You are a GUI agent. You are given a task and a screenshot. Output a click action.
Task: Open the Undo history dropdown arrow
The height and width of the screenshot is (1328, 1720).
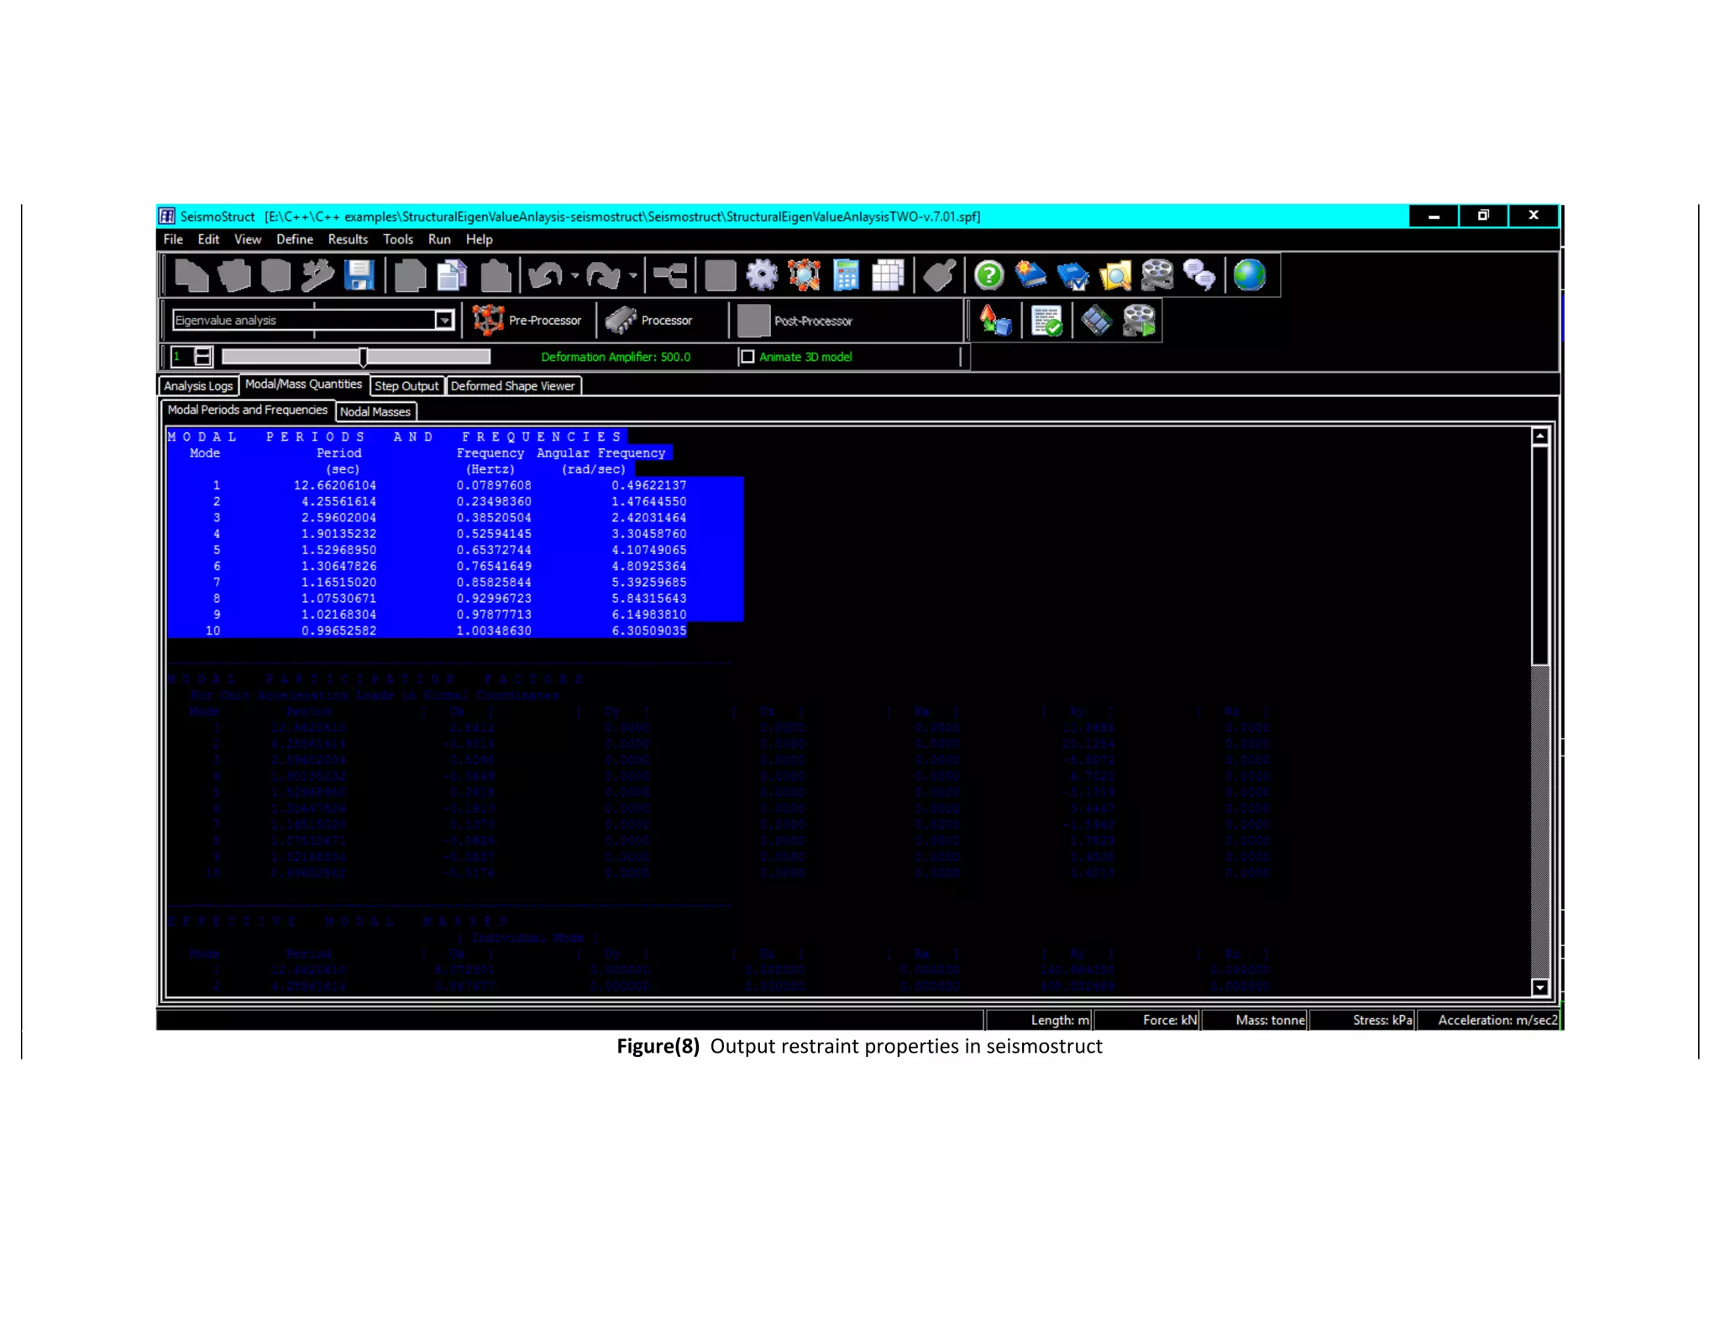point(575,275)
